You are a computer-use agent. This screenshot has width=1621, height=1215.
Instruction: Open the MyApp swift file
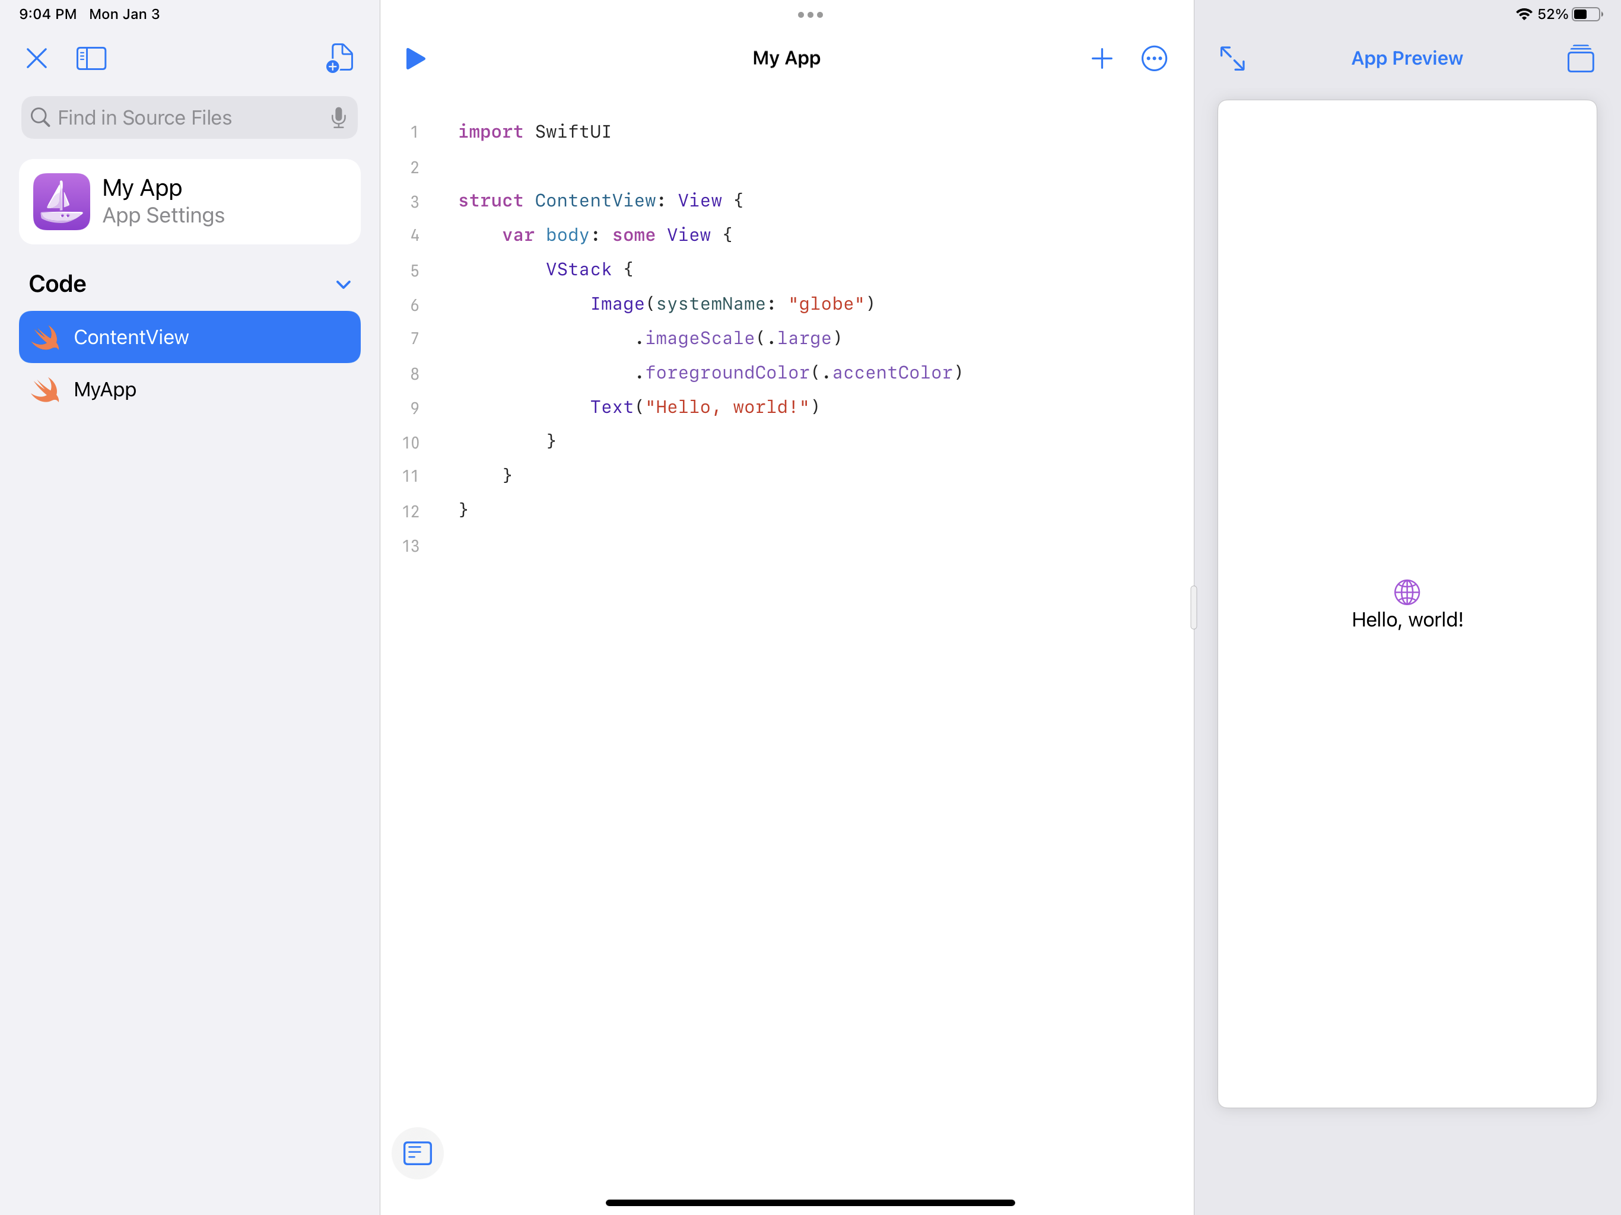tap(106, 389)
